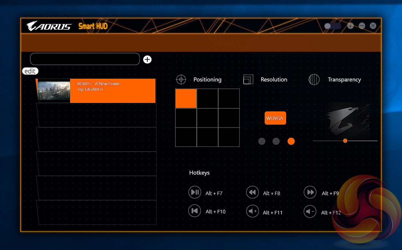
Task: Click the rewind hotkey icon
Action: click(252, 192)
